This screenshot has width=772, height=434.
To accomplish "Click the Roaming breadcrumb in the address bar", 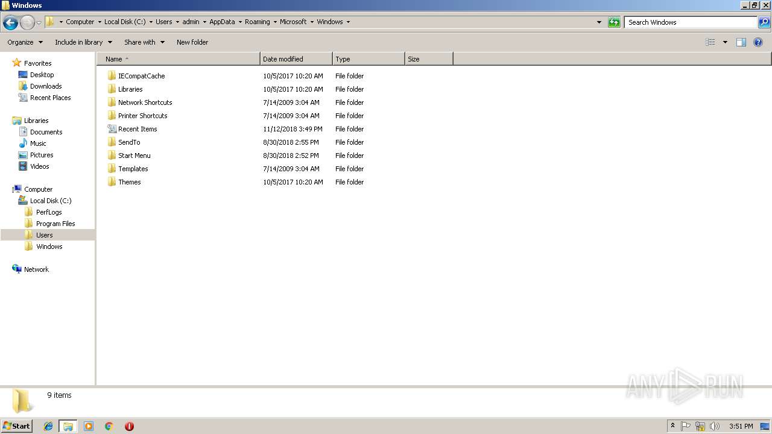I will pos(258,22).
